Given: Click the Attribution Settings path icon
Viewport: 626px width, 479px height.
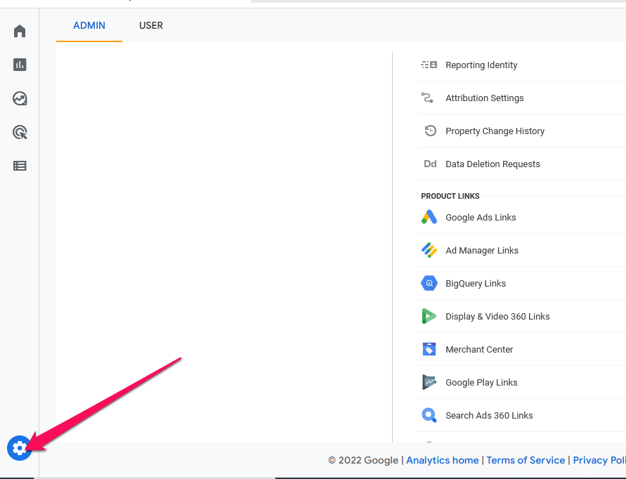Looking at the screenshot, I should [x=427, y=98].
